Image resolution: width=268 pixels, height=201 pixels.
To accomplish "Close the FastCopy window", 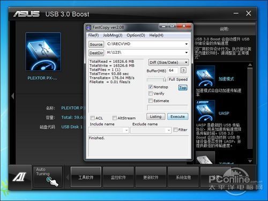I will point(184,26).
